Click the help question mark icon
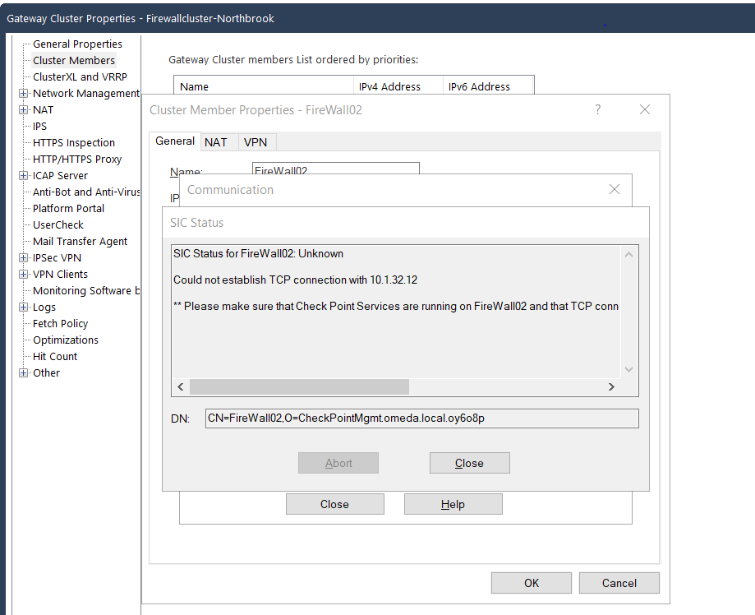Screen dimensions: 755x615 pyautogui.click(x=597, y=109)
